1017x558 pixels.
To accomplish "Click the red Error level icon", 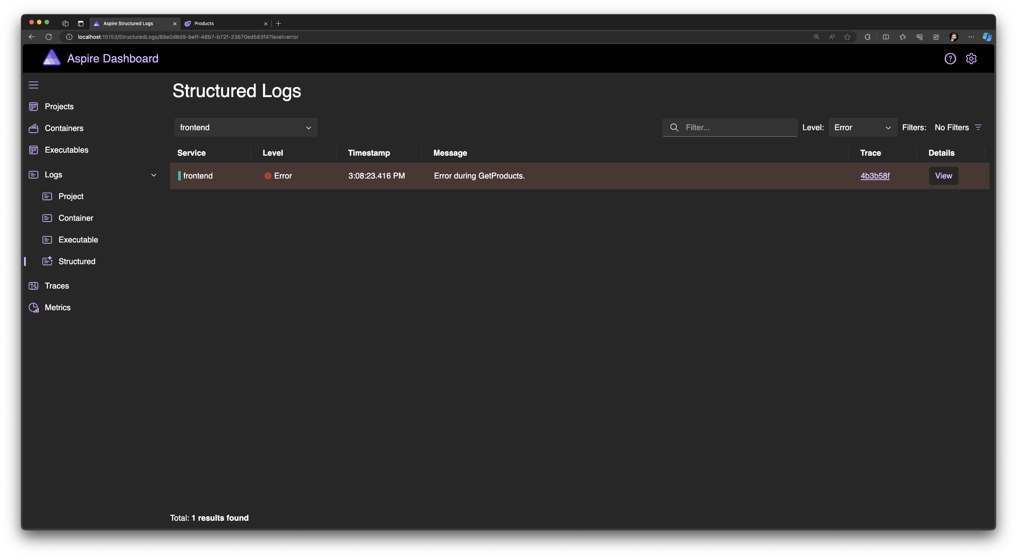I will tap(268, 176).
